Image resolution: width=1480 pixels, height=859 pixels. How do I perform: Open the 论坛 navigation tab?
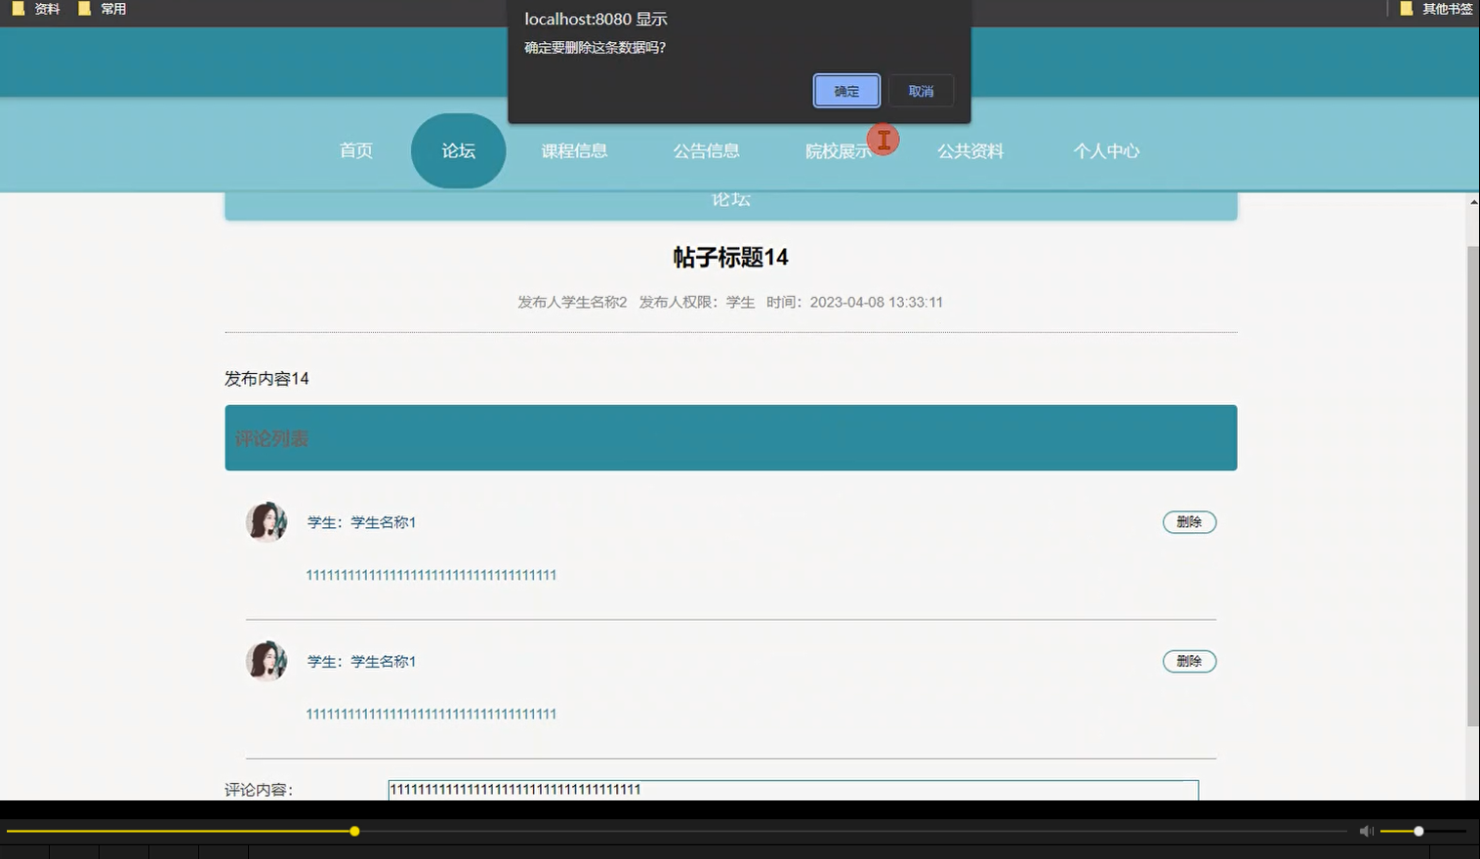coord(458,150)
